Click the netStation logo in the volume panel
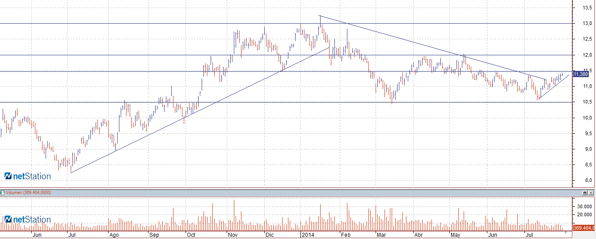This screenshot has width=596, height=239. [28, 219]
